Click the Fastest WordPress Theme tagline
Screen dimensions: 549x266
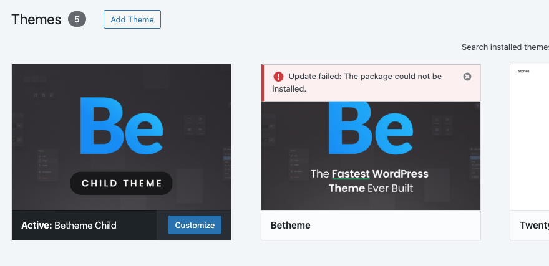click(371, 181)
